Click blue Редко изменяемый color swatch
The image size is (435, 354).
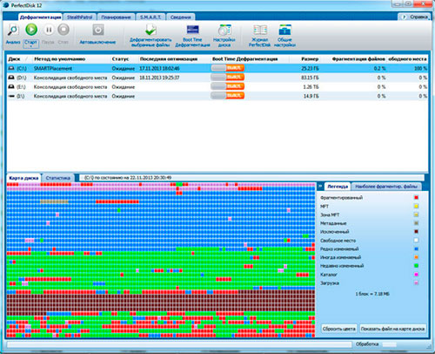416,248
